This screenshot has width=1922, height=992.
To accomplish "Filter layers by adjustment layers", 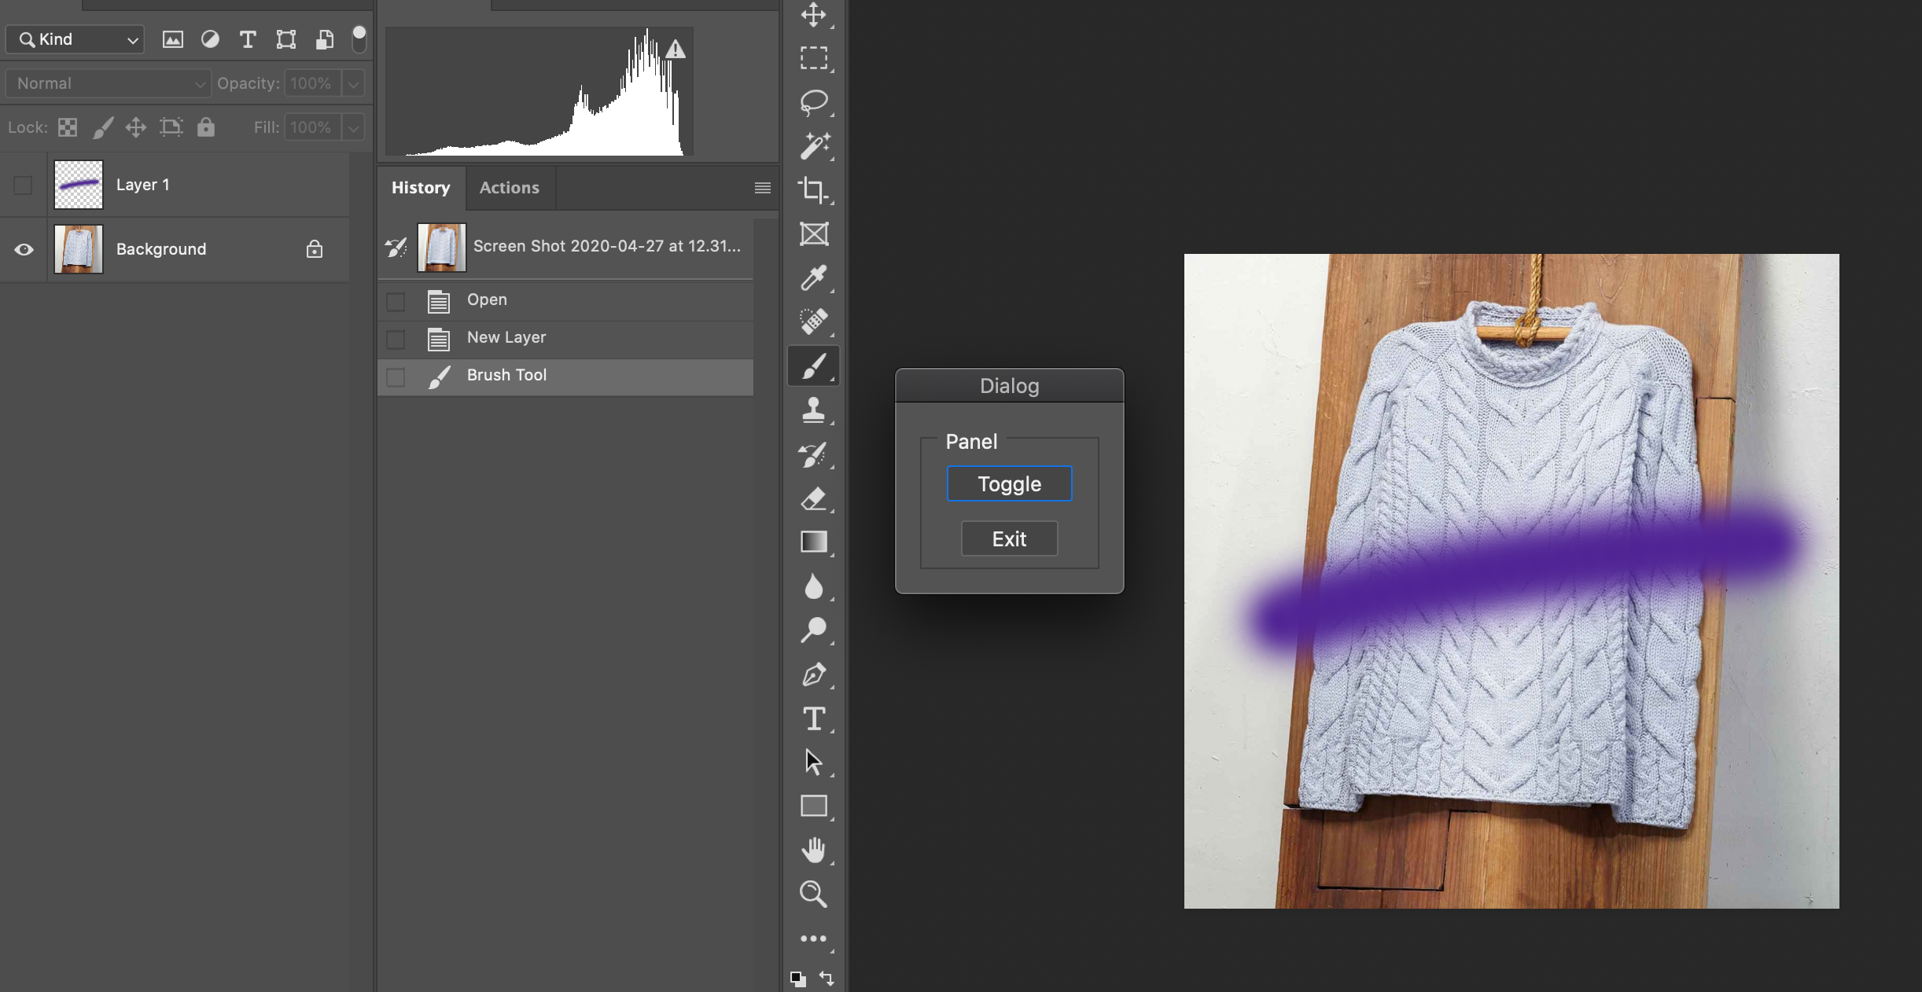I will click(210, 39).
